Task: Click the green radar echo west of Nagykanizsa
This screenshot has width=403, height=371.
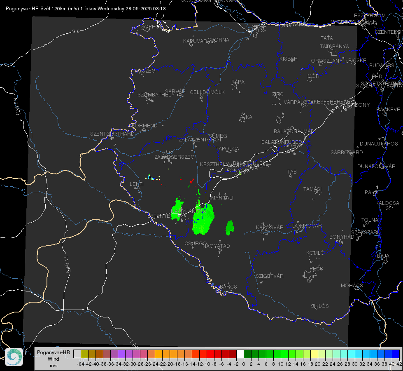Action: coord(177,209)
